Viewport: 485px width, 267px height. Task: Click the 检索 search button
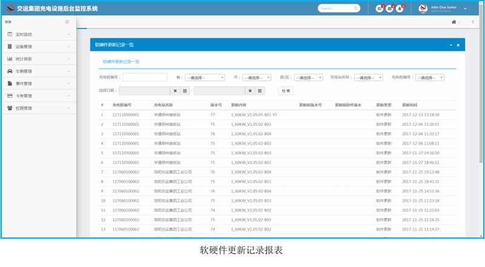coord(286,91)
